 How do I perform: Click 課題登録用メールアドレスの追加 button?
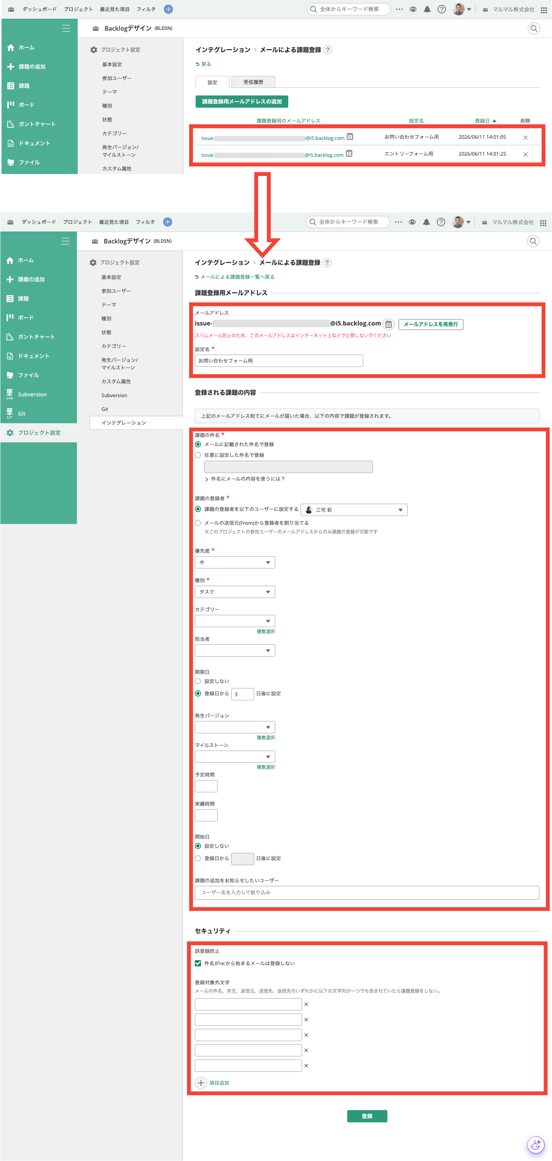point(242,102)
